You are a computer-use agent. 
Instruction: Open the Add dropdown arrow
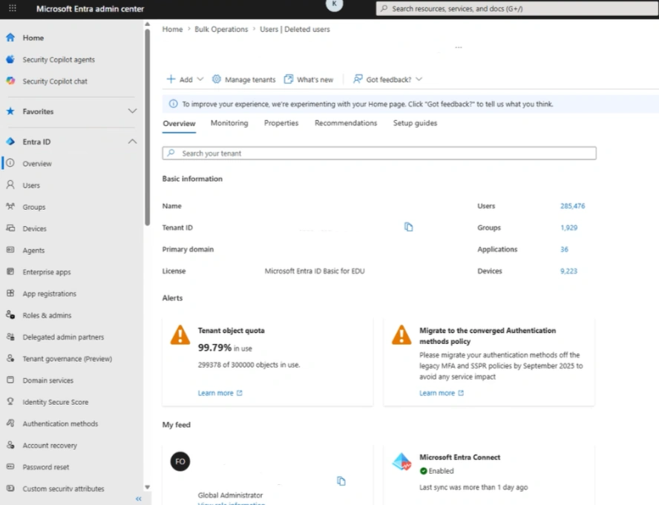tap(200, 79)
